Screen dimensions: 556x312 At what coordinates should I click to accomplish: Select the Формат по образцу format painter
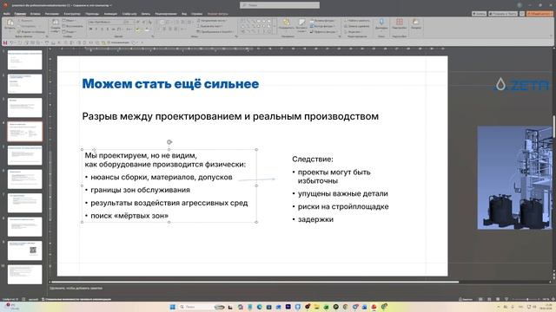(x=31, y=31)
